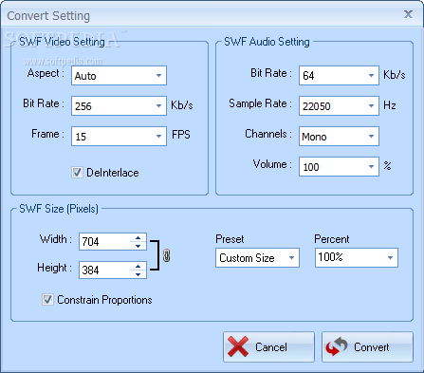Decrease Height using the down spinner arrow

tap(138, 274)
